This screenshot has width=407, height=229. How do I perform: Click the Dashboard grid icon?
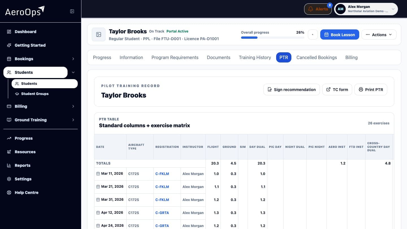9,32
